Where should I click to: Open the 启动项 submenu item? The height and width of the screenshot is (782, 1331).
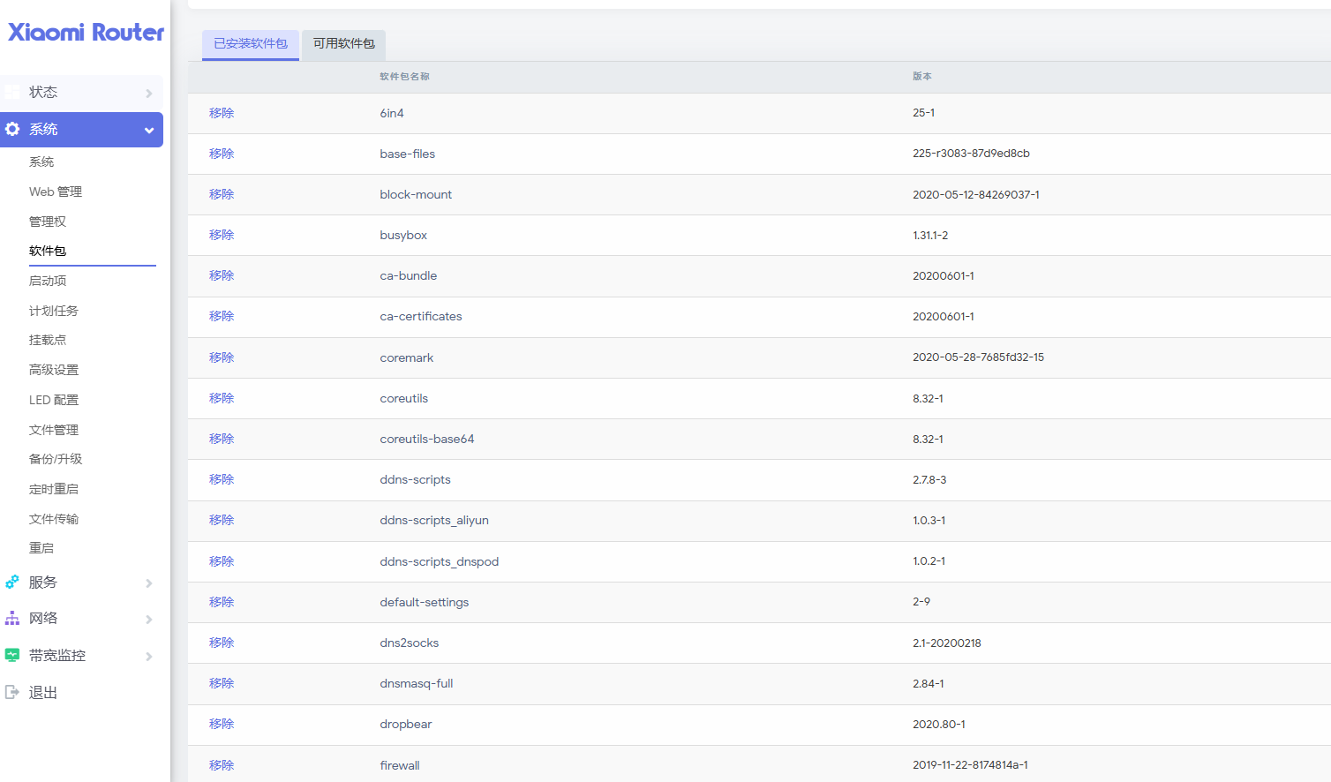[x=48, y=281]
